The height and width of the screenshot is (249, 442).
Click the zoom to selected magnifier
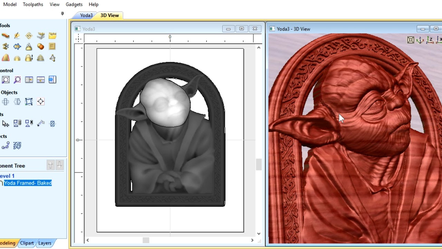pyautogui.click(x=17, y=80)
